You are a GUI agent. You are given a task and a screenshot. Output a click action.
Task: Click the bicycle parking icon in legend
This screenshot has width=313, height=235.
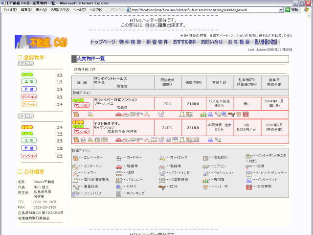(x=162, y=166)
